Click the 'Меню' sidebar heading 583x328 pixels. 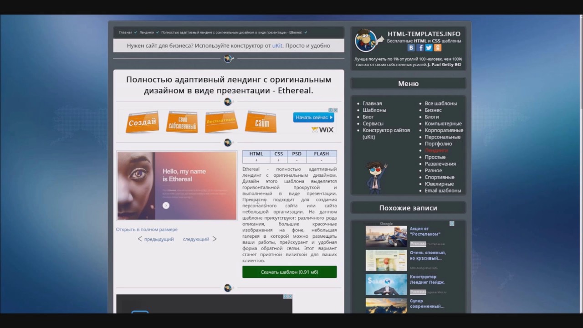tap(408, 83)
